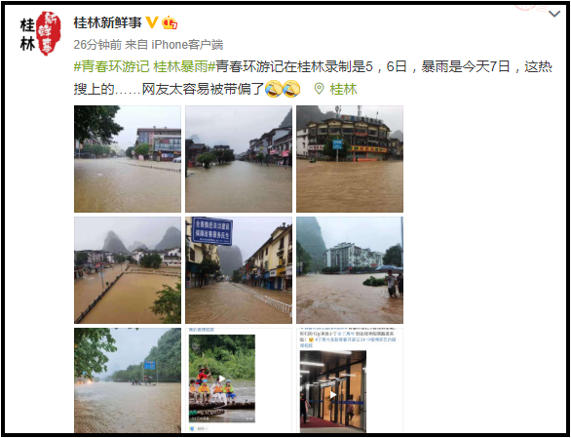Click the iPhone客户端 source link
This screenshot has height=438, width=571.
tap(187, 45)
